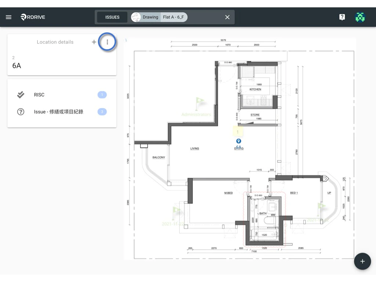Click the M.BED label on floor plan

point(228,193)
